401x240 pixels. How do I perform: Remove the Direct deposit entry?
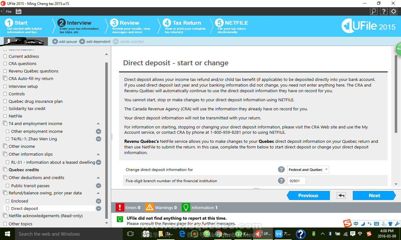[x=98, y=208]
